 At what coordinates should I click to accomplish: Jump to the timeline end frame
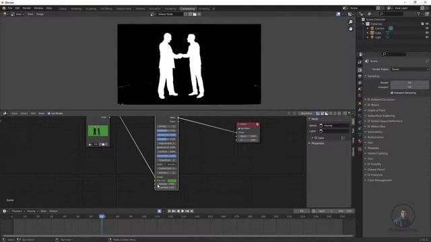click(192, 211)
